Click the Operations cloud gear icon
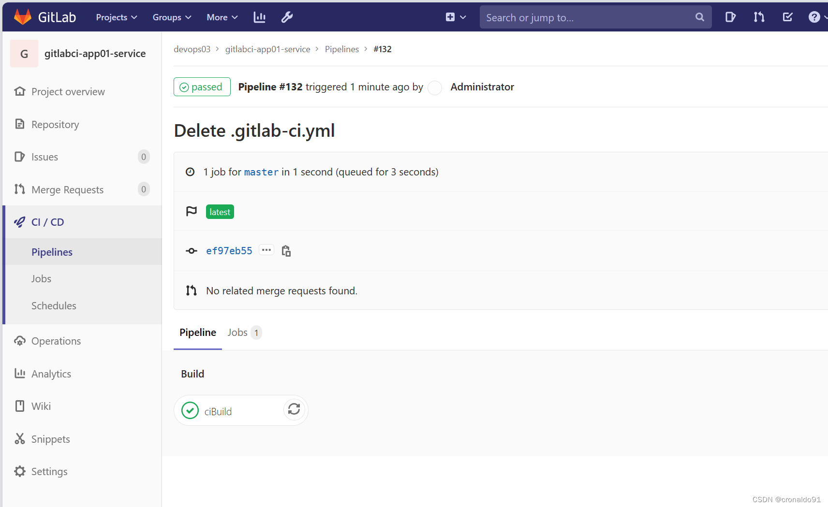The image size is (828, 507). [20, 341]
